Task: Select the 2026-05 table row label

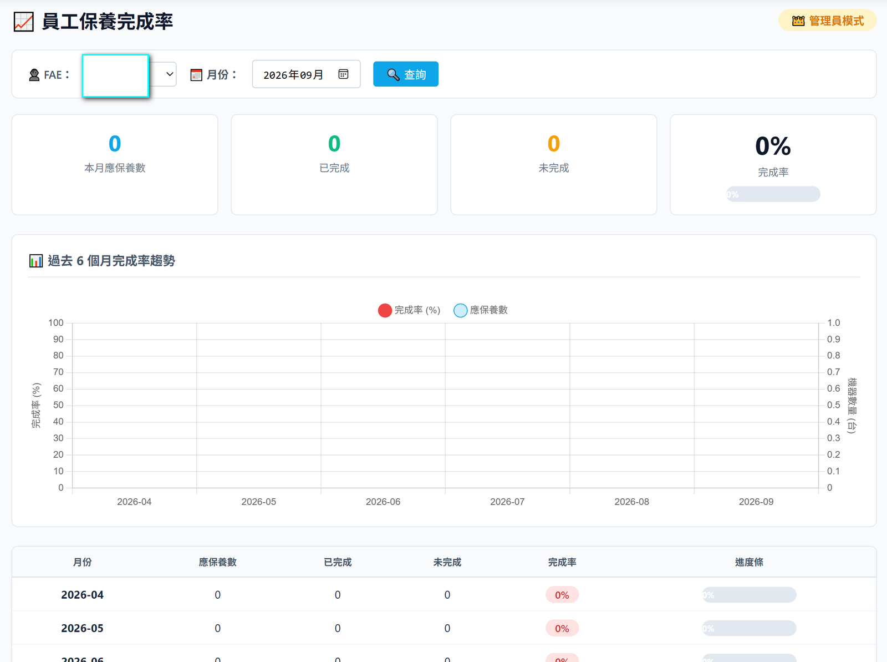Action: pos(82,628)
